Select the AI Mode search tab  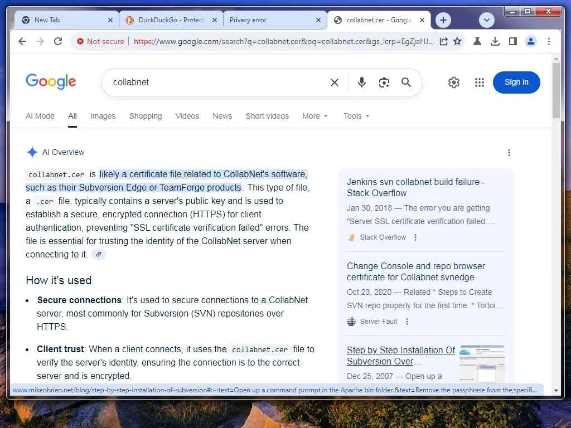pyautogui.click(x=40, y=116)
